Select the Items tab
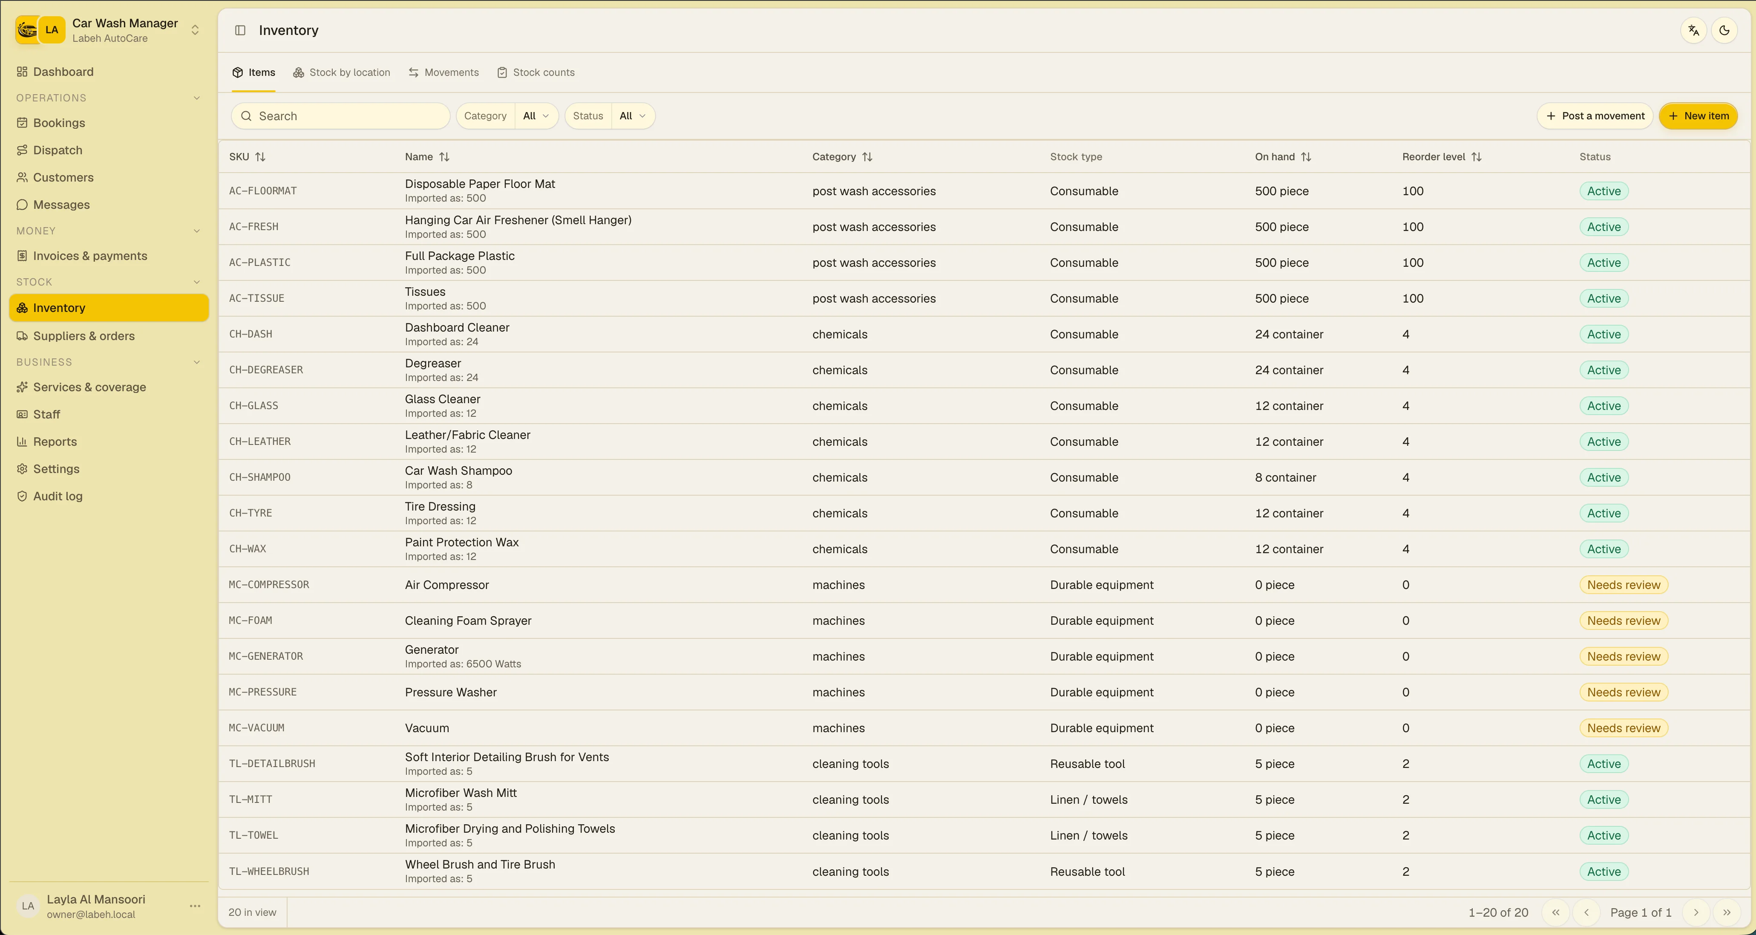1756x935 pixels. 253,72
